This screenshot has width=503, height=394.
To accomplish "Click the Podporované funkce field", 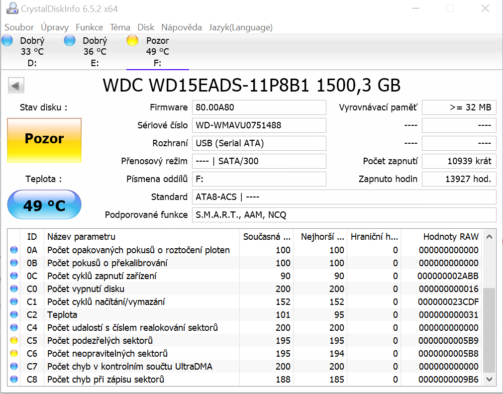I will pos(344,215).
